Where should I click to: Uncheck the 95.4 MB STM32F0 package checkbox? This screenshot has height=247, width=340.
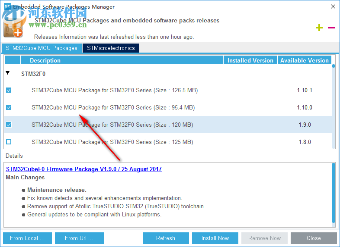pos(9,107)
